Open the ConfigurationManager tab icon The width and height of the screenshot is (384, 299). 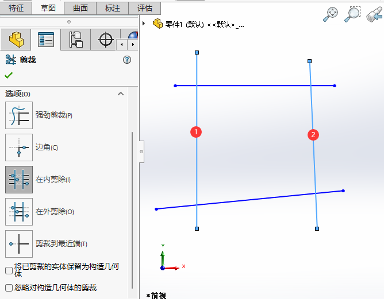click(76, 40)
